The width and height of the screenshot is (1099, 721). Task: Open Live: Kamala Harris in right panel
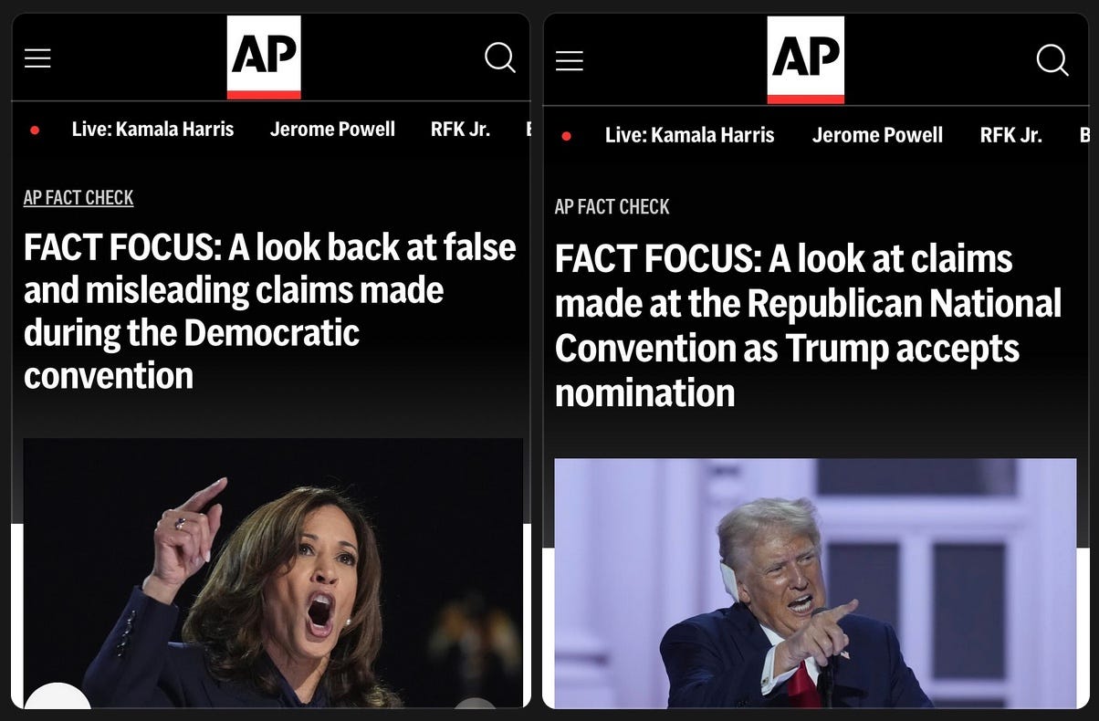[x=689, y=135]
